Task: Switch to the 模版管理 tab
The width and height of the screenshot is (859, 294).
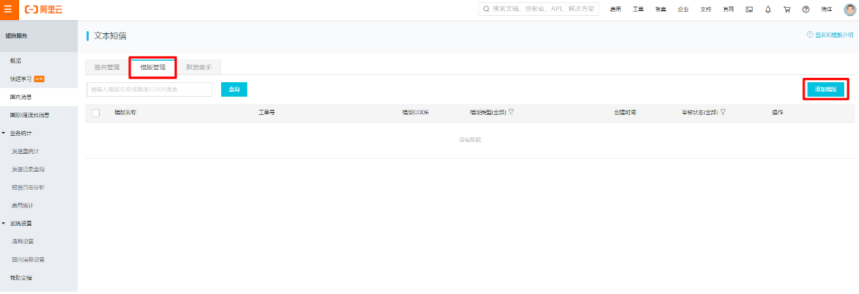Action: pyautogui.click(x=153, y=67)
